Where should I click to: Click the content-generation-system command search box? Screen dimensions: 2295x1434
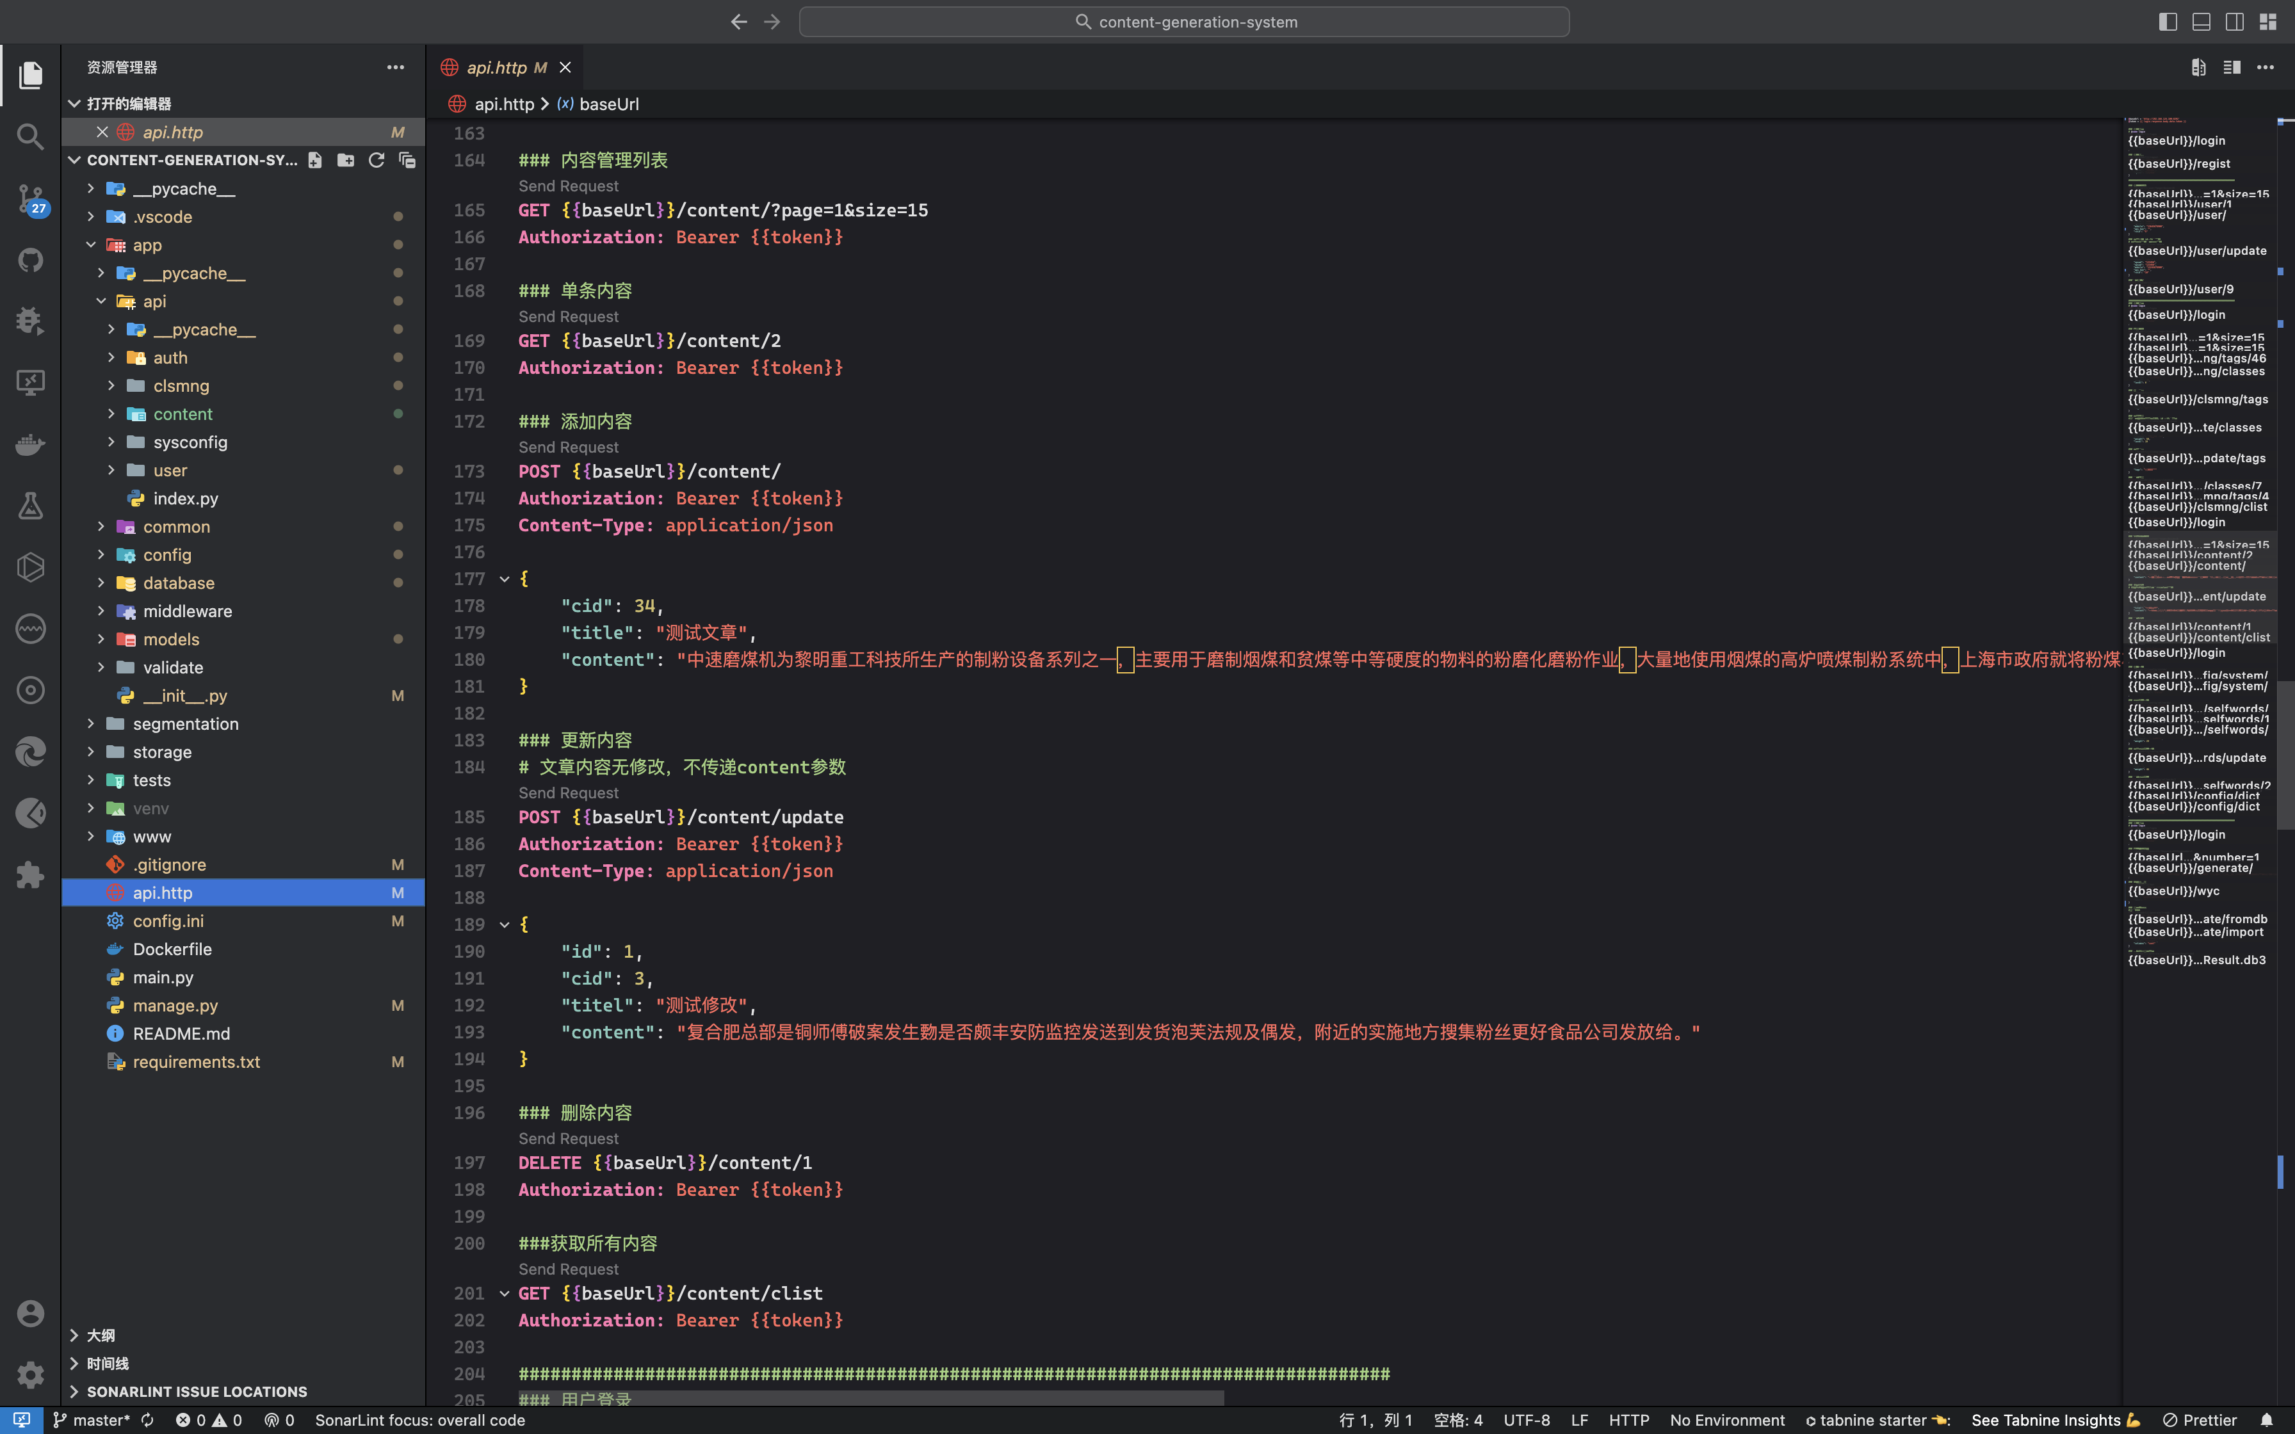tap(1185, 22)
